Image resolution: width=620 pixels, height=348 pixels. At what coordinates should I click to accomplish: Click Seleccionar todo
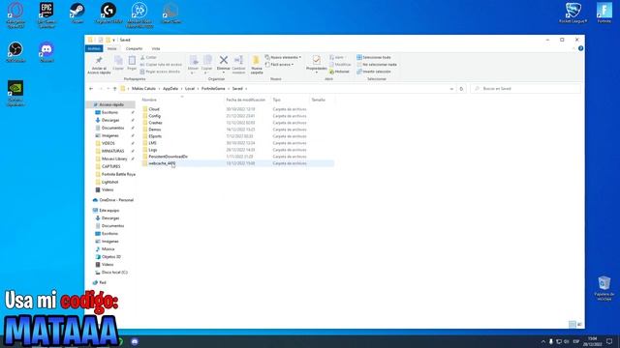[x=374, y=57]
